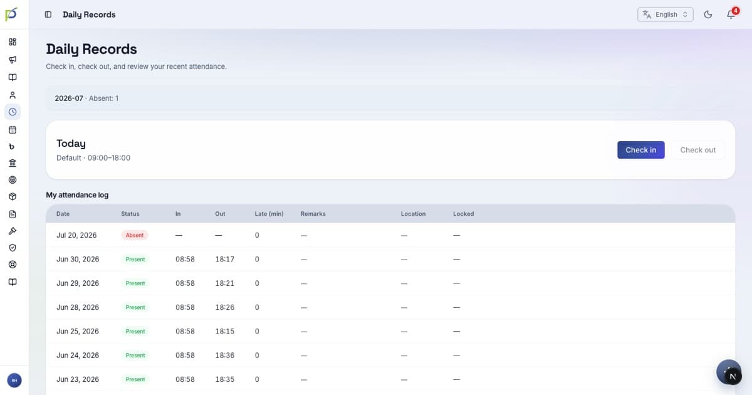Click the Present badge for Jun 29
The height and width of the screenshot is (395, 752).
tap(135, 283)
